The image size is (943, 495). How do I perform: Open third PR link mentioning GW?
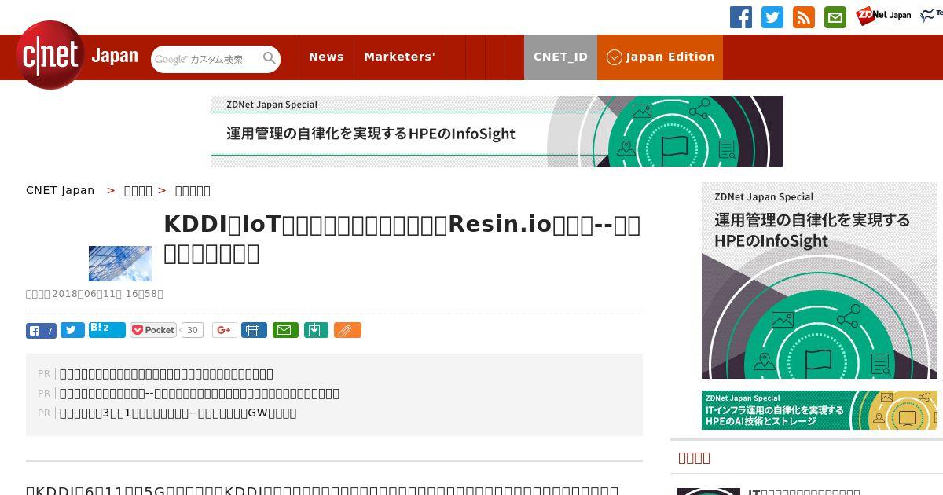click(x=178, y=413)
